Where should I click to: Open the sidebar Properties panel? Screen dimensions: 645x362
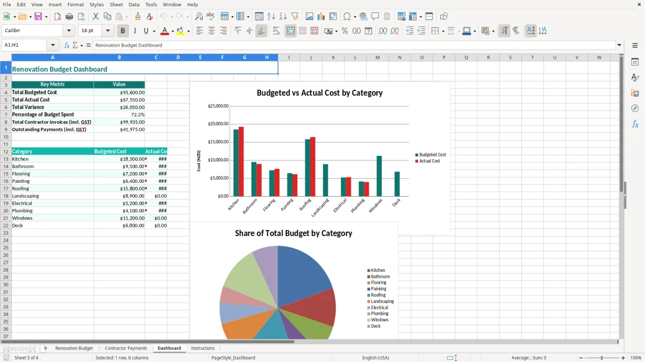635,62
